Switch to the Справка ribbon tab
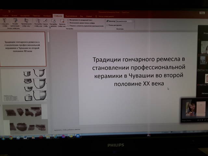This screenshot has height=156, width=208. (x=89, y=16)
